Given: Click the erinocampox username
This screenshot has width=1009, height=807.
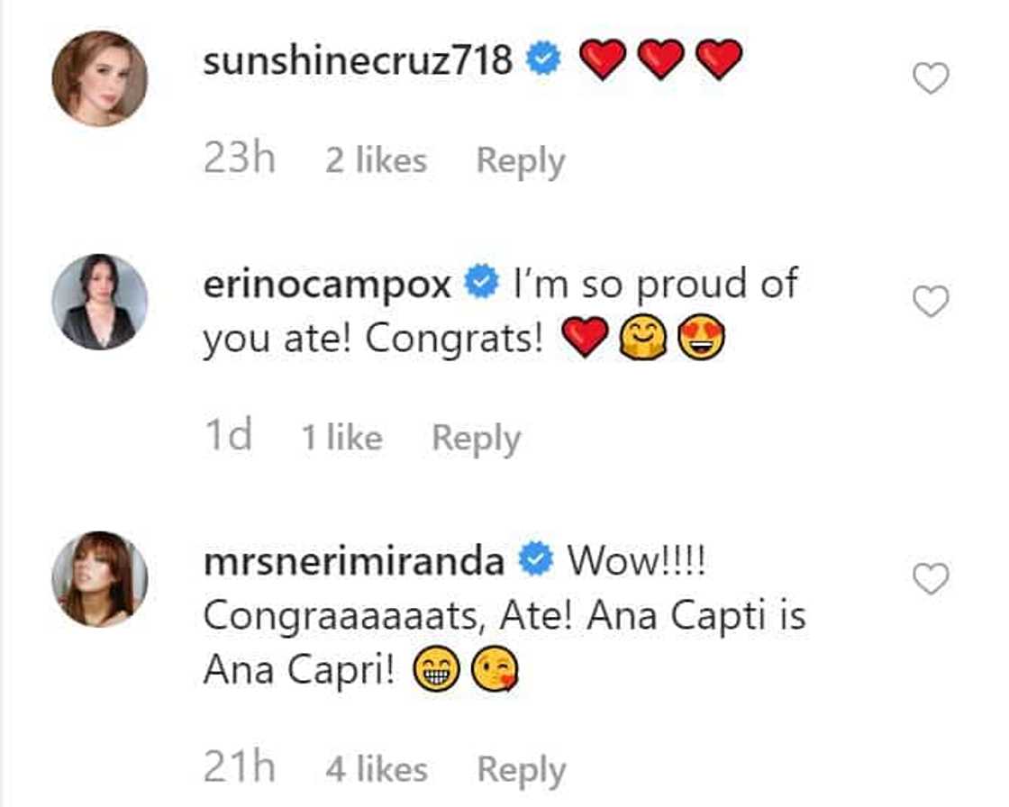Looking at the screenshot, I should click(x=327, y=285).
